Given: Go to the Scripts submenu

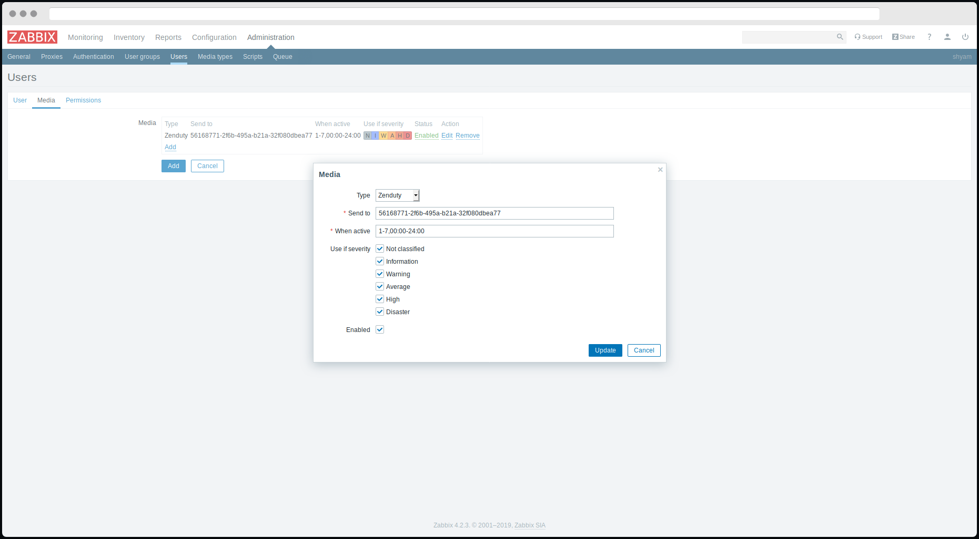Looking at the screenshot, I should (253, 57).
